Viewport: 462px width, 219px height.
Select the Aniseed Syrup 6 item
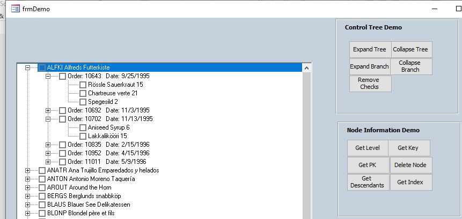(108, 127)
